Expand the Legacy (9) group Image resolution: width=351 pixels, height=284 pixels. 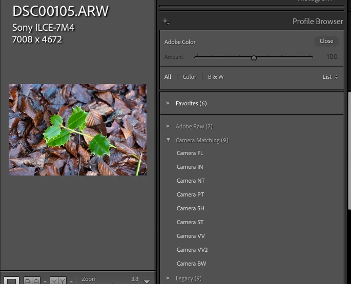click(x=168, y=278)
